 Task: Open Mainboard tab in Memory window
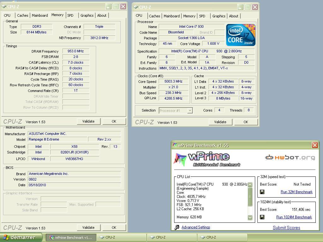40,15
